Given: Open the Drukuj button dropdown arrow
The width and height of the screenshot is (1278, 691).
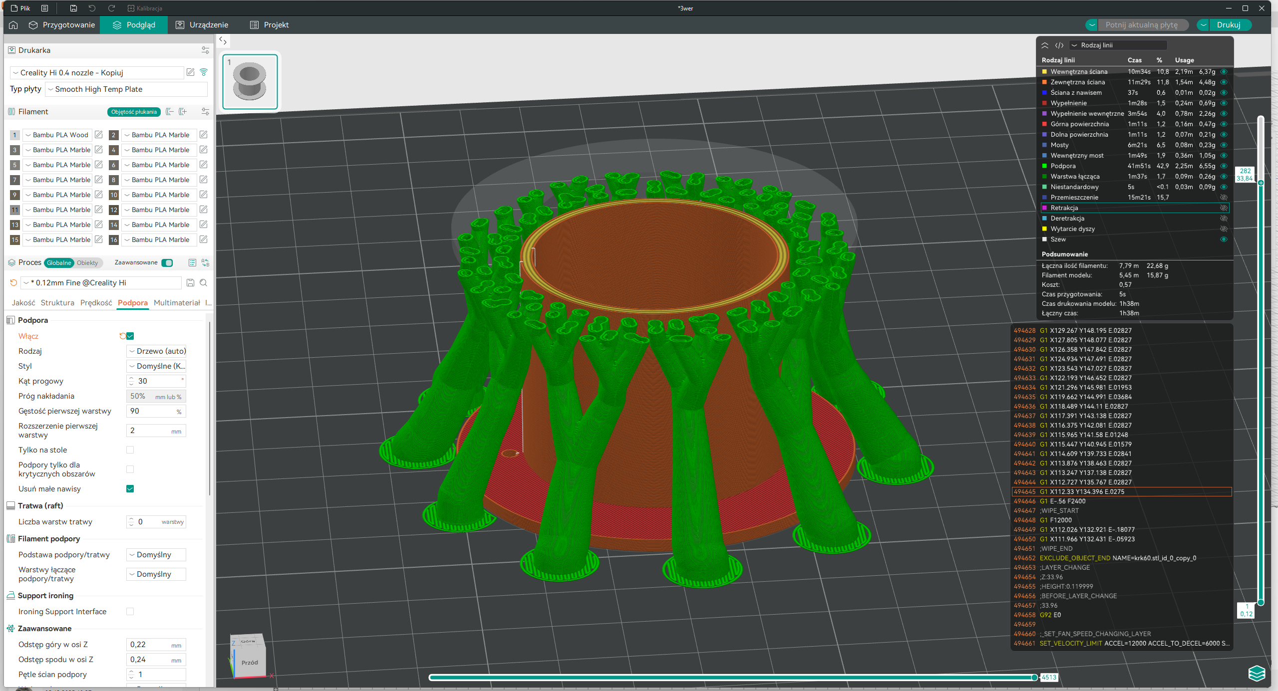Looking at the screenshot, I should 1204,25.
